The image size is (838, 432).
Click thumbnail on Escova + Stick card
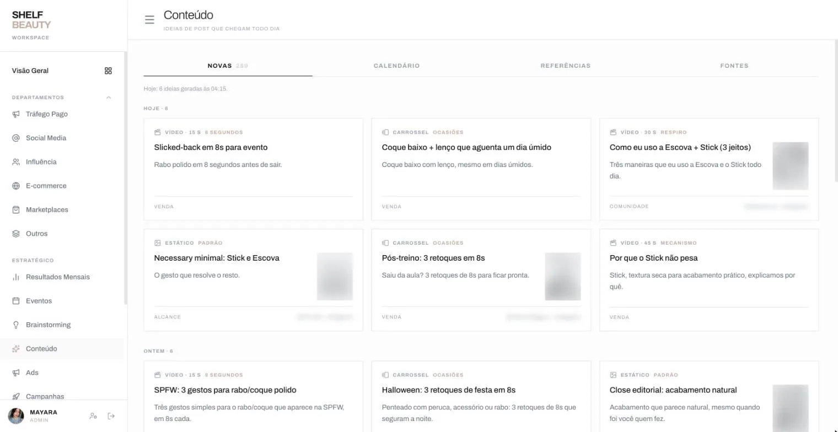tap(791, 166)
